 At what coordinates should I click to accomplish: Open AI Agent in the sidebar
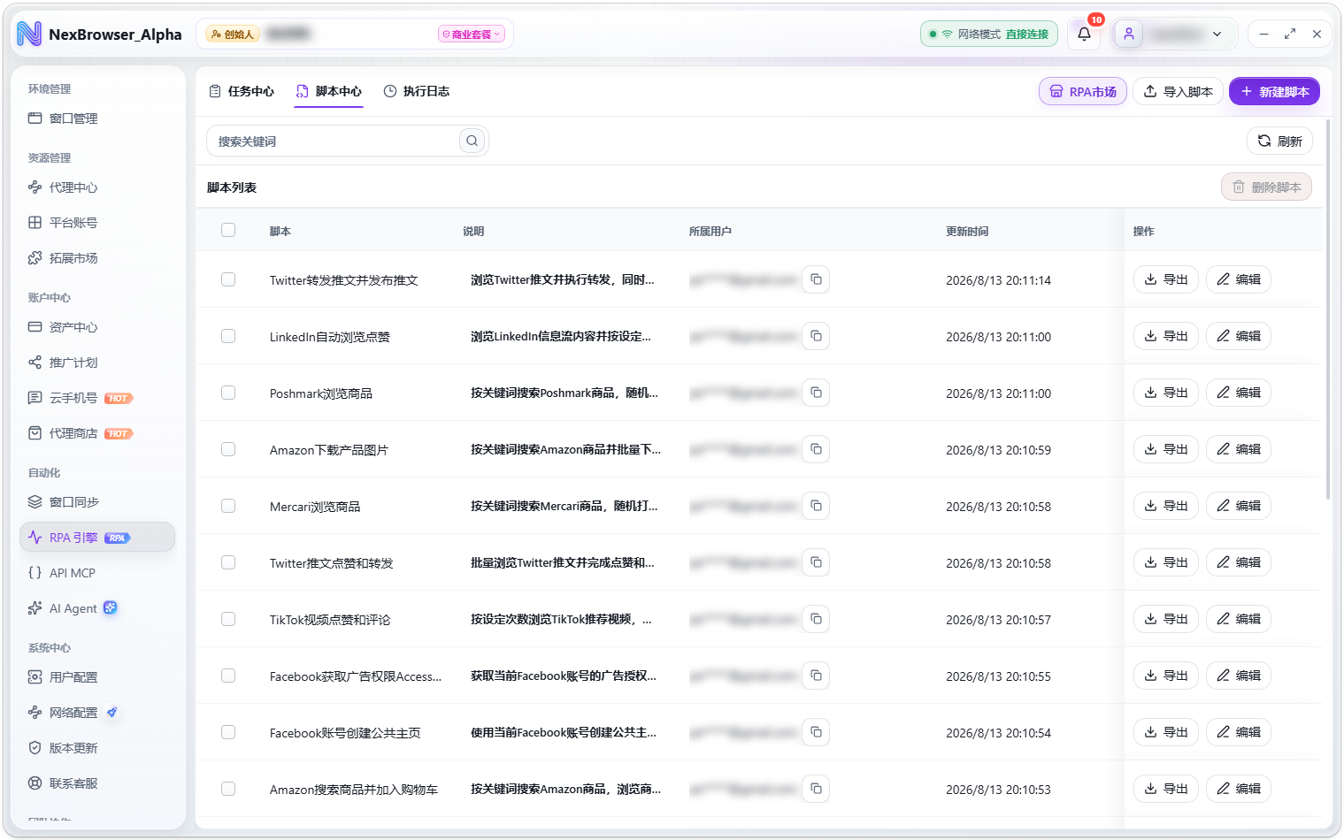coord(97,608)
